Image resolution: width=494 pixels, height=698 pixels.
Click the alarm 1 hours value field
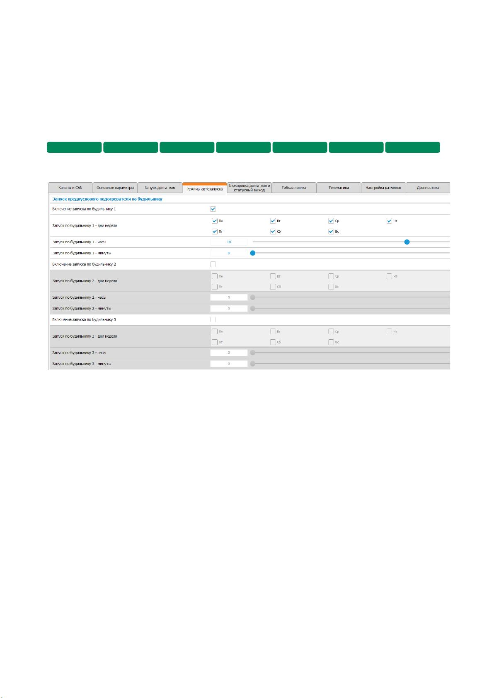click(229, 242)
